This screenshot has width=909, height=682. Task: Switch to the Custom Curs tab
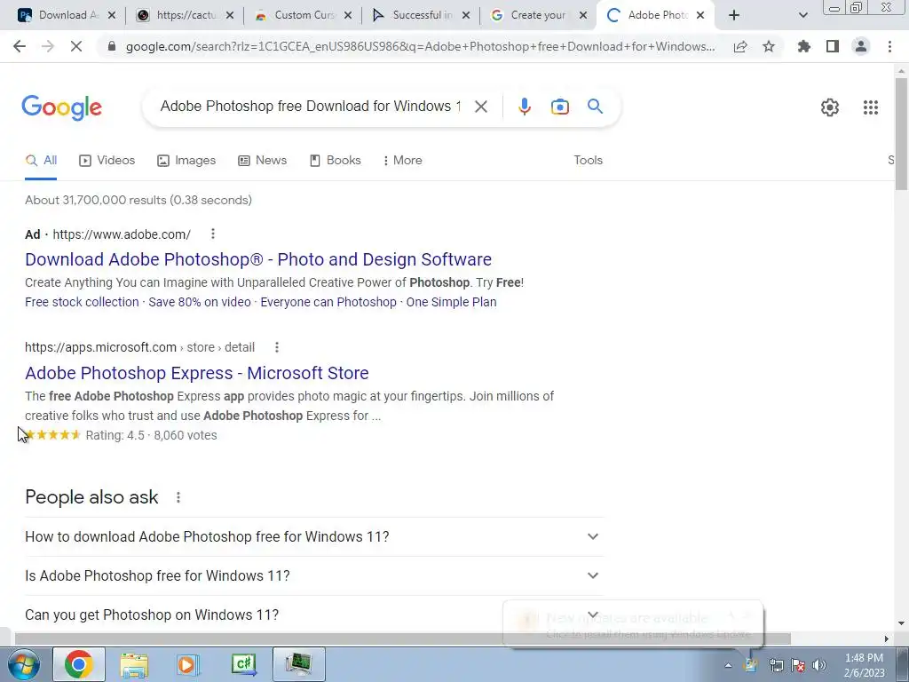[302, 15]
